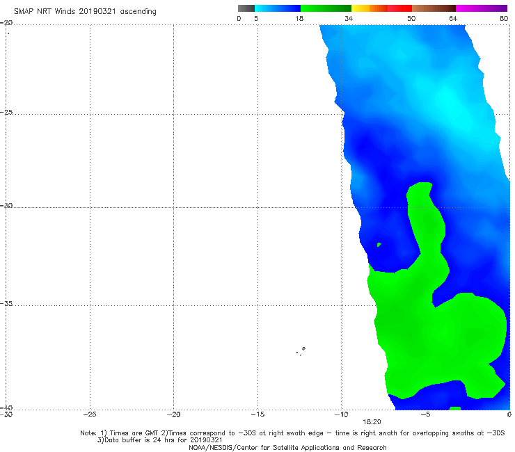The width and height of the screenshot is (515, 452).
Task: Click the left latitude axis label "-40"
Action: point(6,408)
